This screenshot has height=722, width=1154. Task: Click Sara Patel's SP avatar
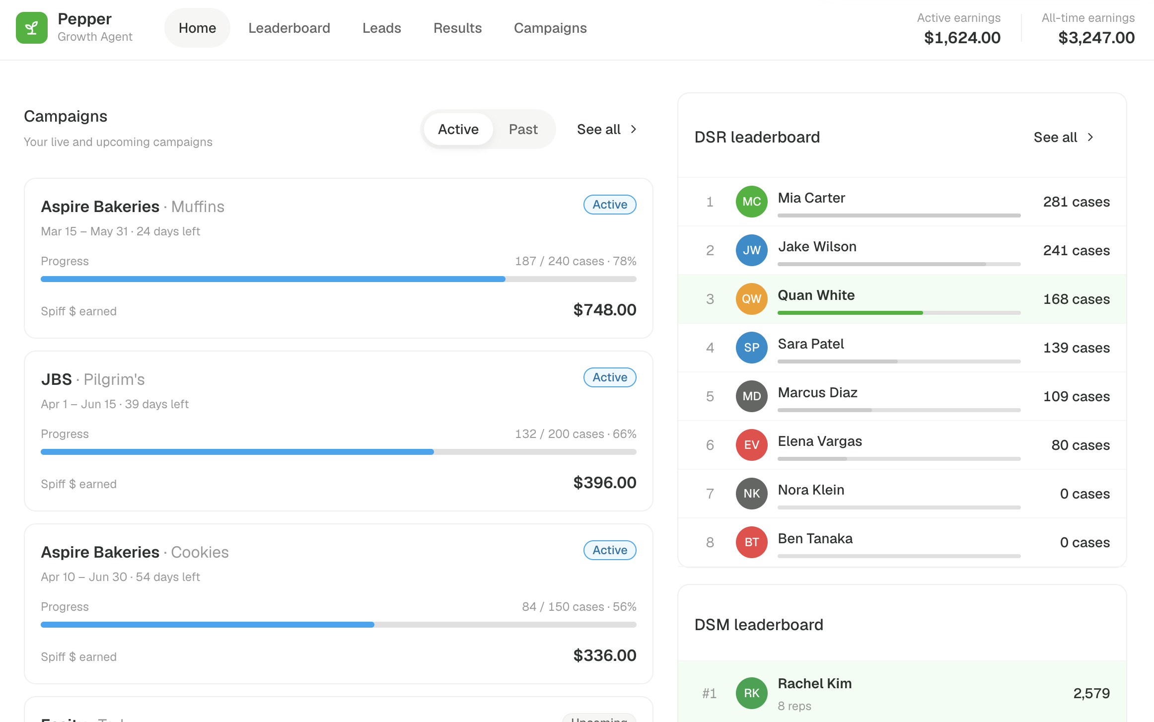tap(751, 348)
